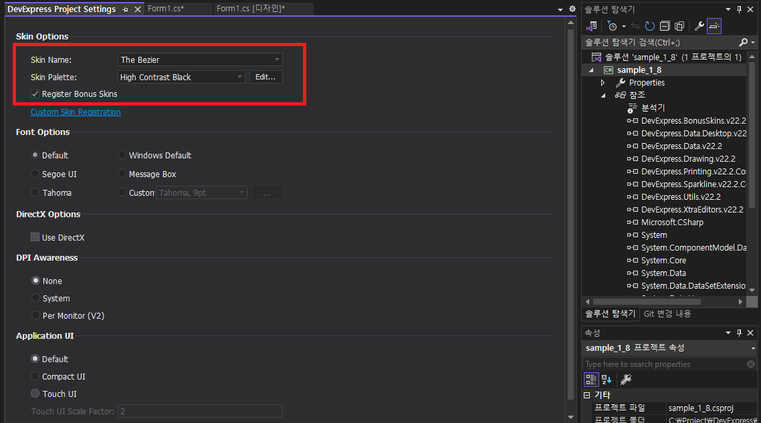Switch properties to categorized view

point(590,380)
